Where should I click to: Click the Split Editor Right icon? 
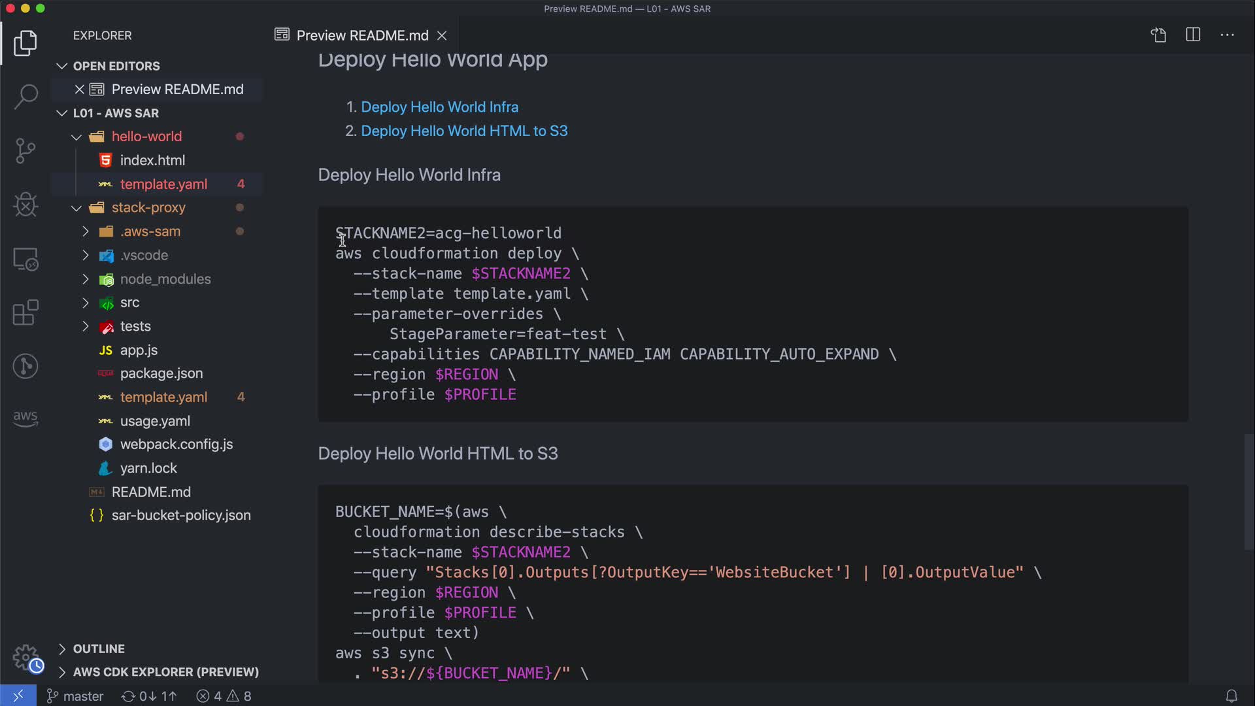click(1193, 35)
